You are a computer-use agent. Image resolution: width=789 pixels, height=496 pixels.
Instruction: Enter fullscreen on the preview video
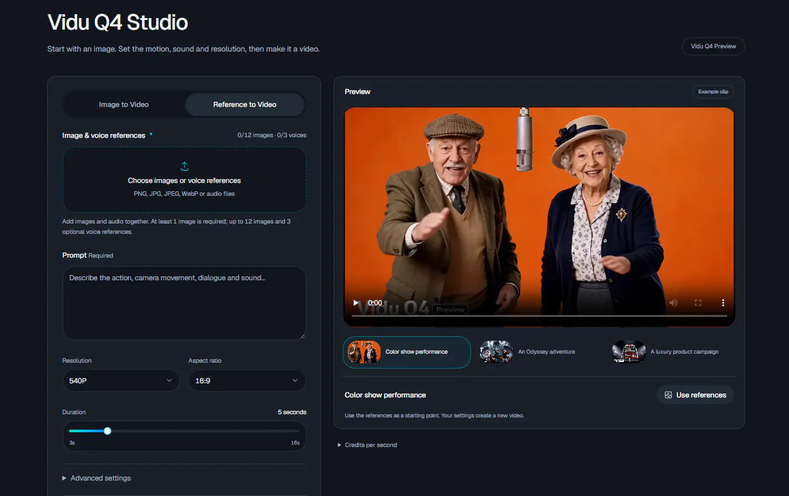point(698,303)
